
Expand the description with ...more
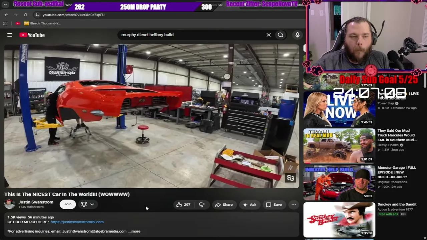tap(134, 231)
